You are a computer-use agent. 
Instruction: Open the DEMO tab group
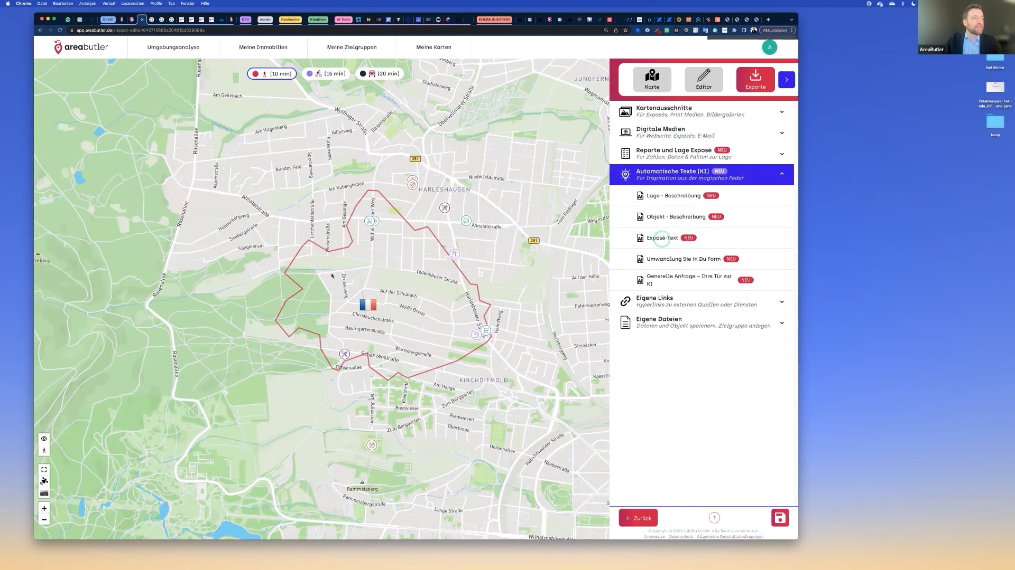[x=108, y=20]
